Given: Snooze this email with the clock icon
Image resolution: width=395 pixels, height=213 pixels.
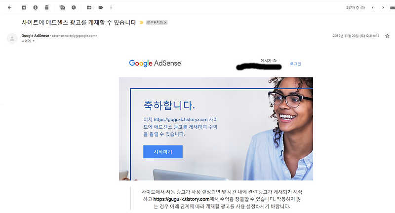Looking at the screenshot, I should click(x=74, y=7).
